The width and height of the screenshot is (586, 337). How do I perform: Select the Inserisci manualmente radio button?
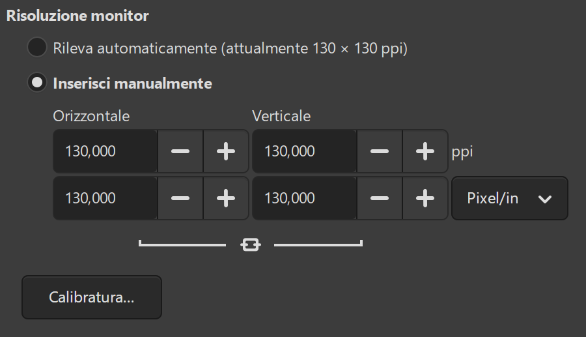click(x=37, y=83)
